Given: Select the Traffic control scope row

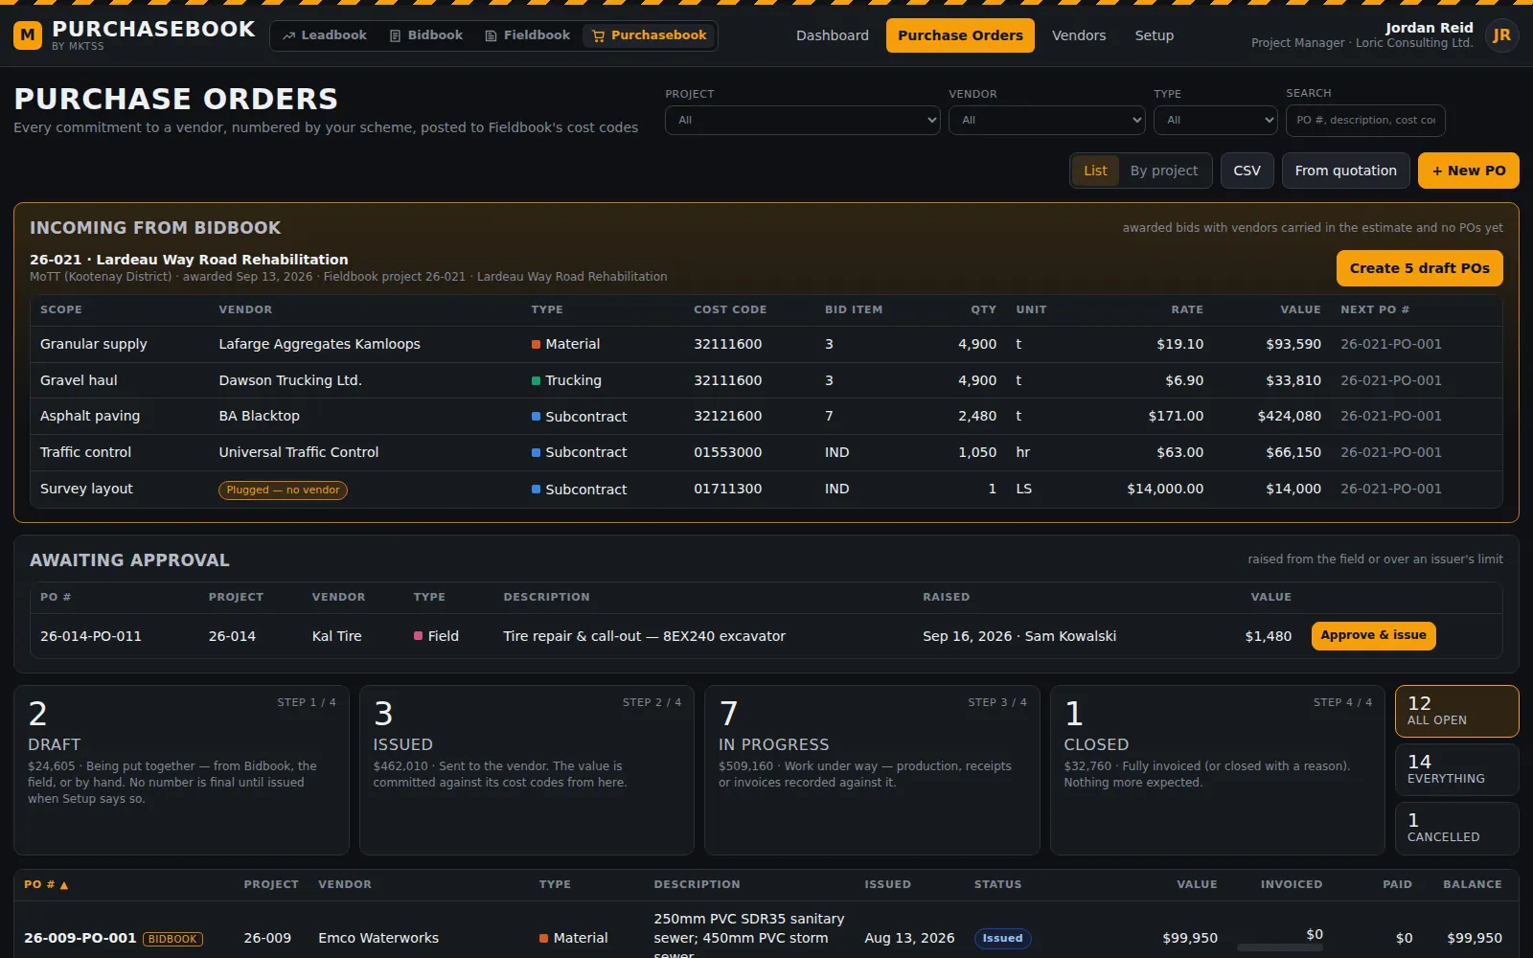Looking at the screenshot, I should click(x=766, y=452).
